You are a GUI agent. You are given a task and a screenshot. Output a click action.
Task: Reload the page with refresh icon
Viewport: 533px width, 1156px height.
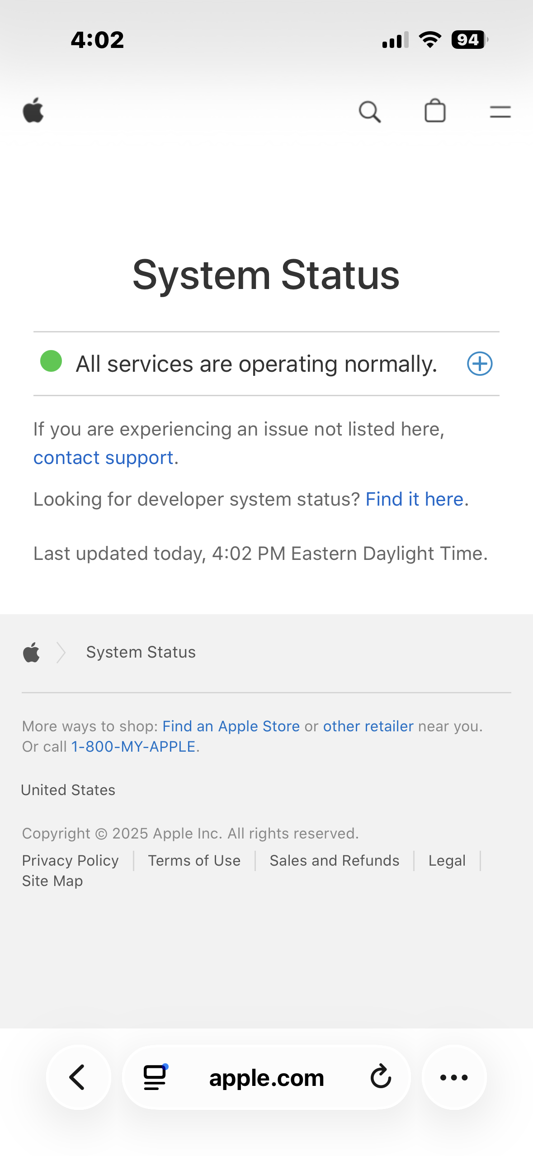click(381, 1076)
